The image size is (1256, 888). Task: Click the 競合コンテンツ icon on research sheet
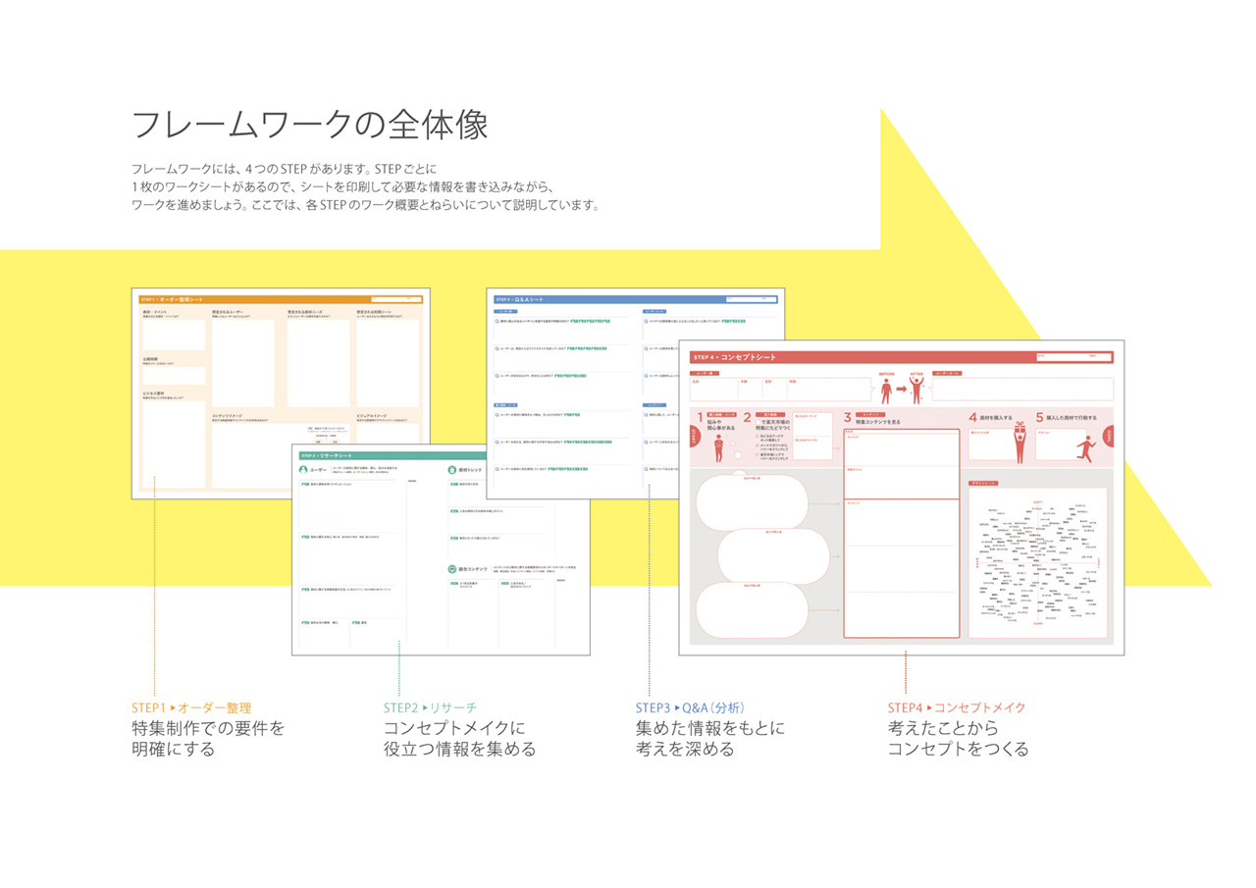(450, 568)
